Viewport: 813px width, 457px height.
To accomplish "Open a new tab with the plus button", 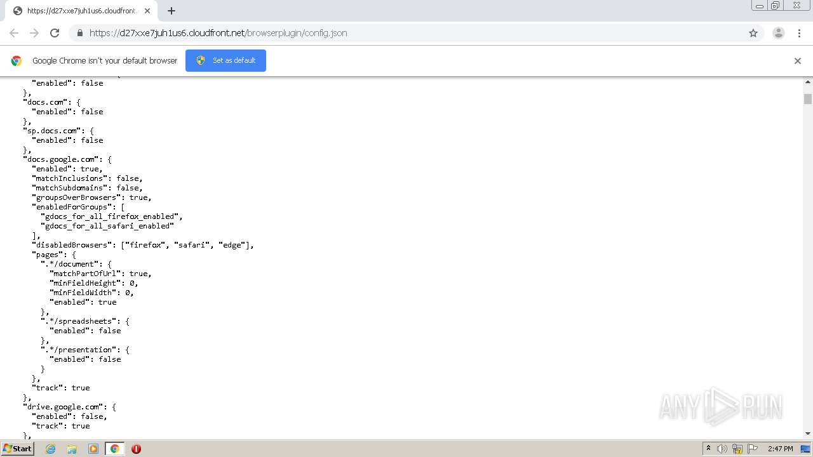I will (171, 11).
